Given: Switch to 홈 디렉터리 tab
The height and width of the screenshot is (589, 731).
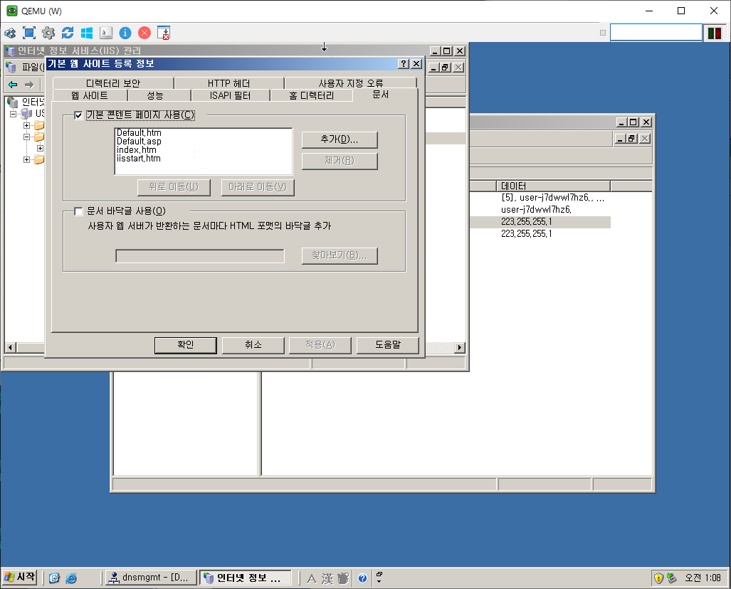Looking at the screenshot, I should pos(312,95).
